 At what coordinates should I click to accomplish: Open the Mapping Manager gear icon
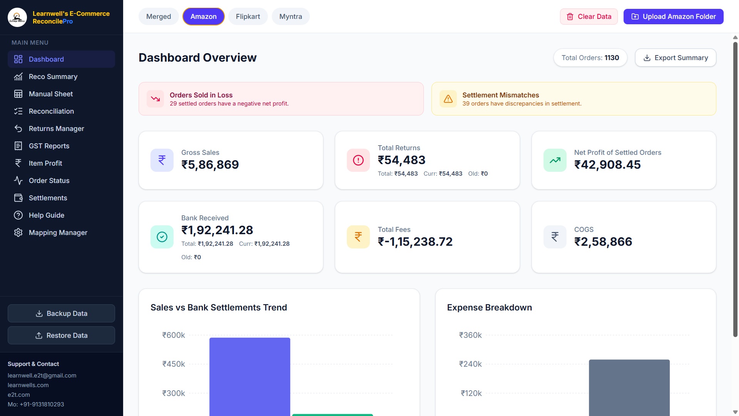click(18, 232)
